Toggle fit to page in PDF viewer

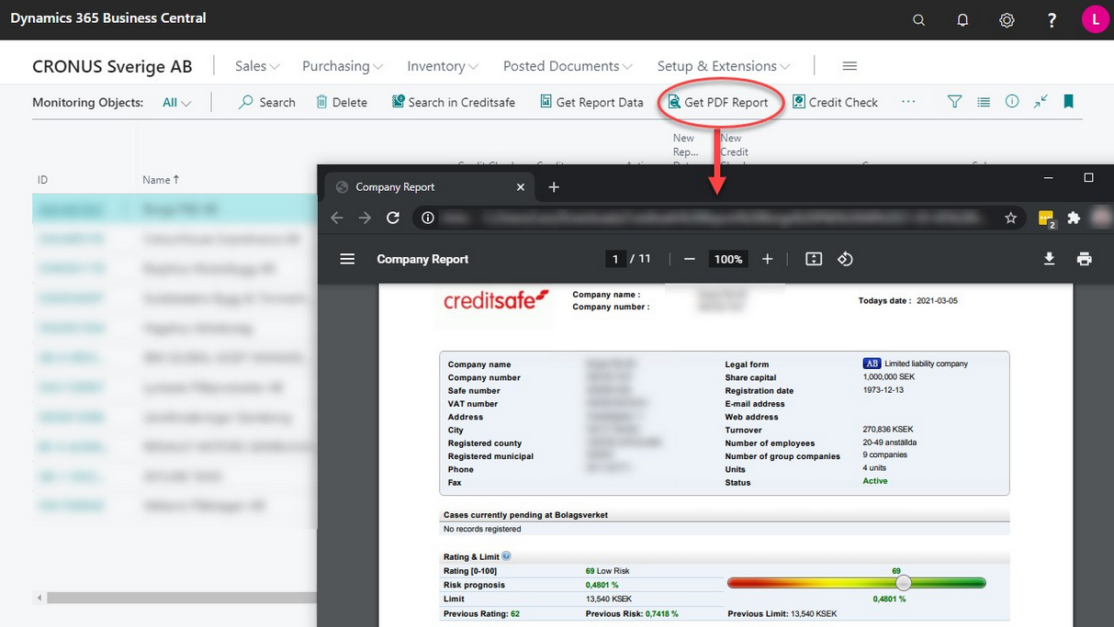[x=814, y=259]
